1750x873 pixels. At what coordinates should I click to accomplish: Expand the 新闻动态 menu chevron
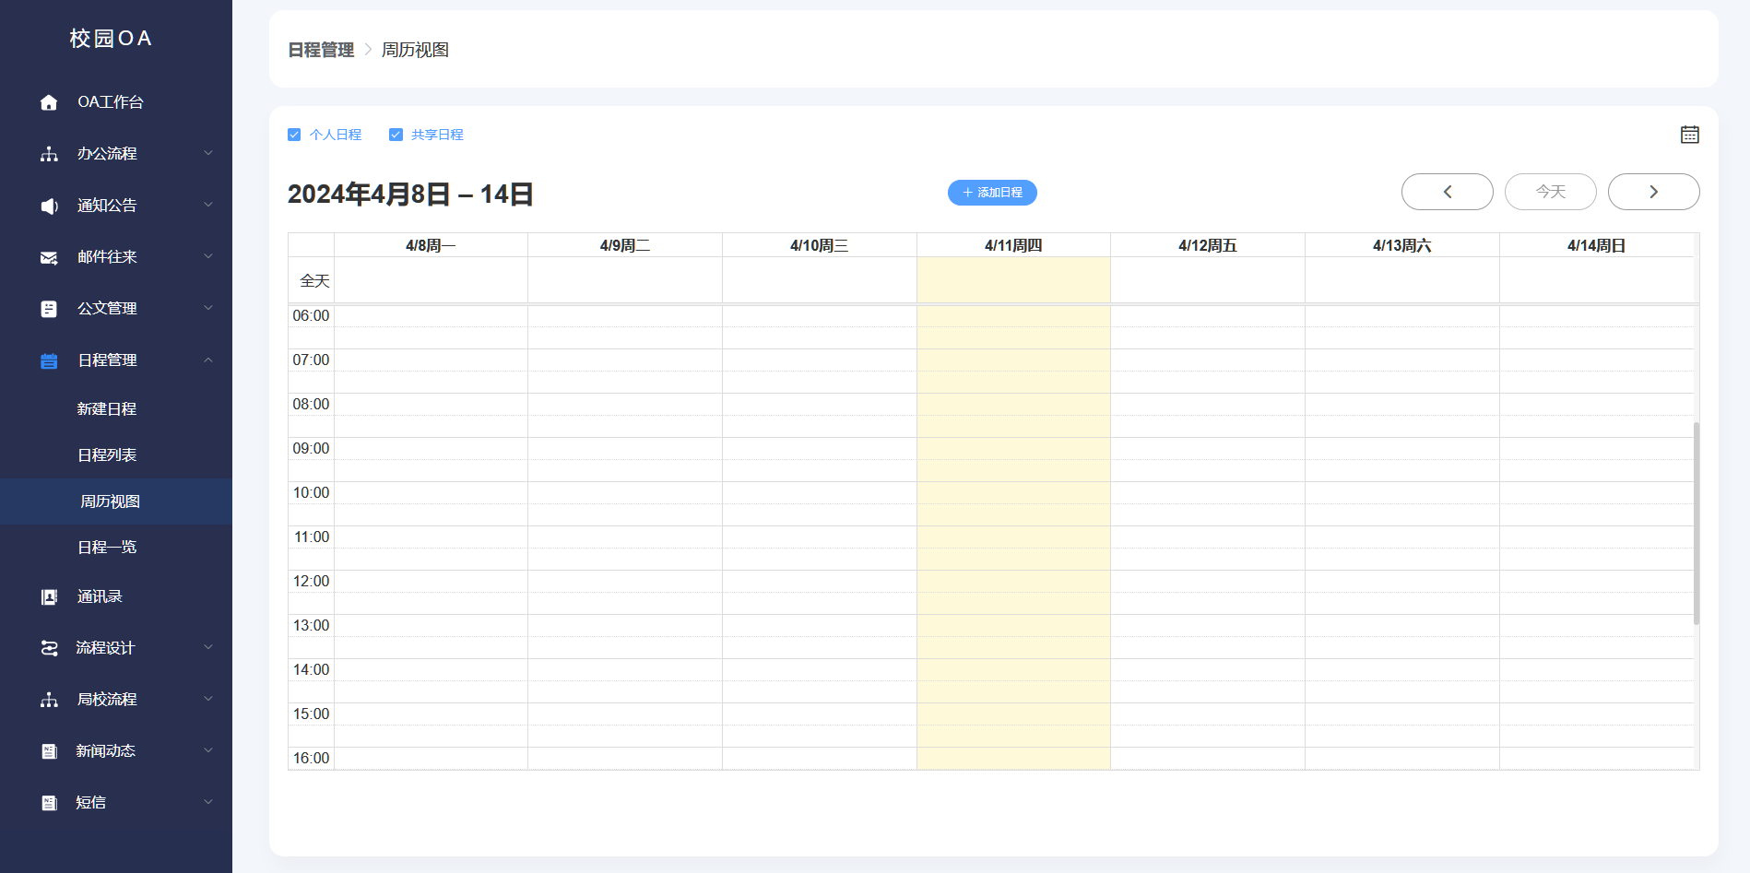pyautogui.click(x=208, y=750)
